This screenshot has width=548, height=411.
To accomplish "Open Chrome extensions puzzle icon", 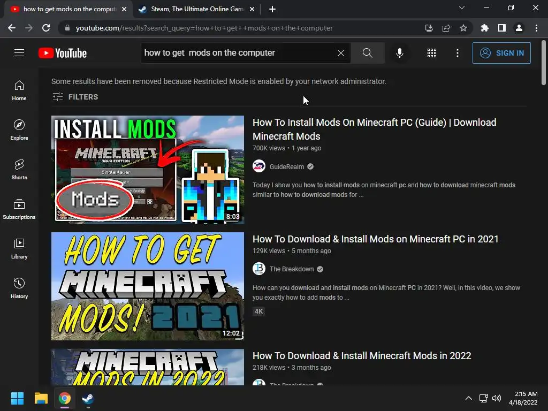I will click(485, 28).
